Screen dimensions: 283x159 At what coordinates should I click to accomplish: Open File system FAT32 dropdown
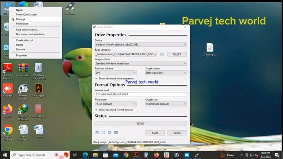pyautogui.click(x=115, y=104)
